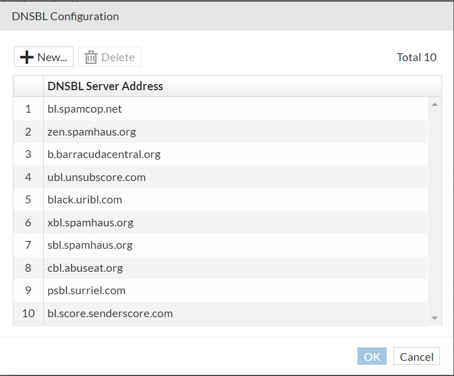454x376 pixels.
Task: Highlight the black.uribl.com row
Action: coord(85,200)
